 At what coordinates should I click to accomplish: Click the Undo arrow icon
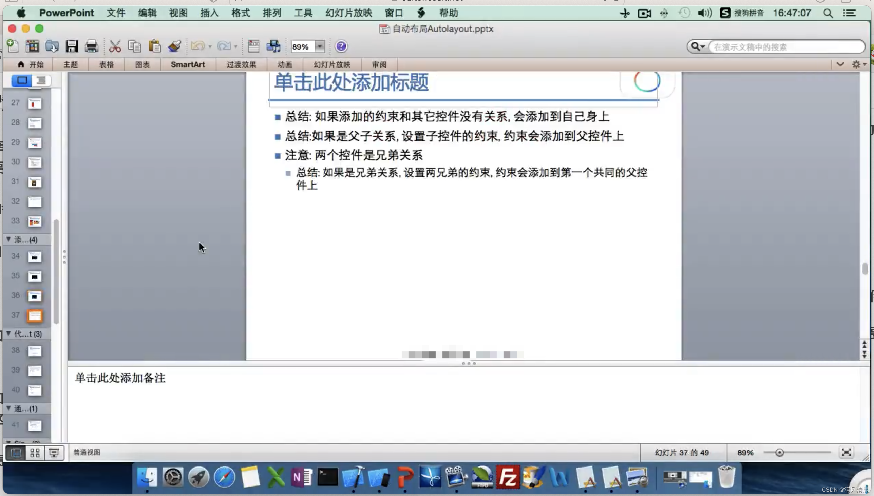(198, 46)
